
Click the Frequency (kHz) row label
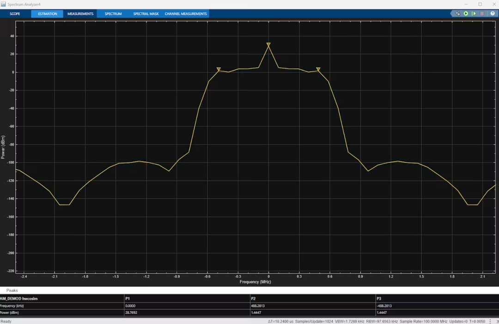[12, 306]
